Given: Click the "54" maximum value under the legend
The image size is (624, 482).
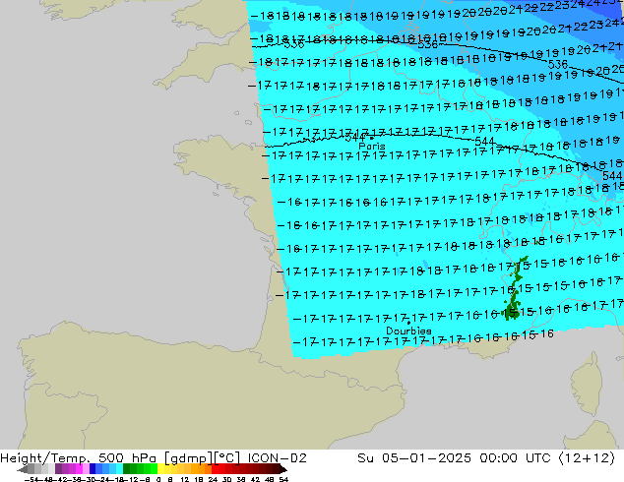Looking at the screenshot, I should click(283, 479).
